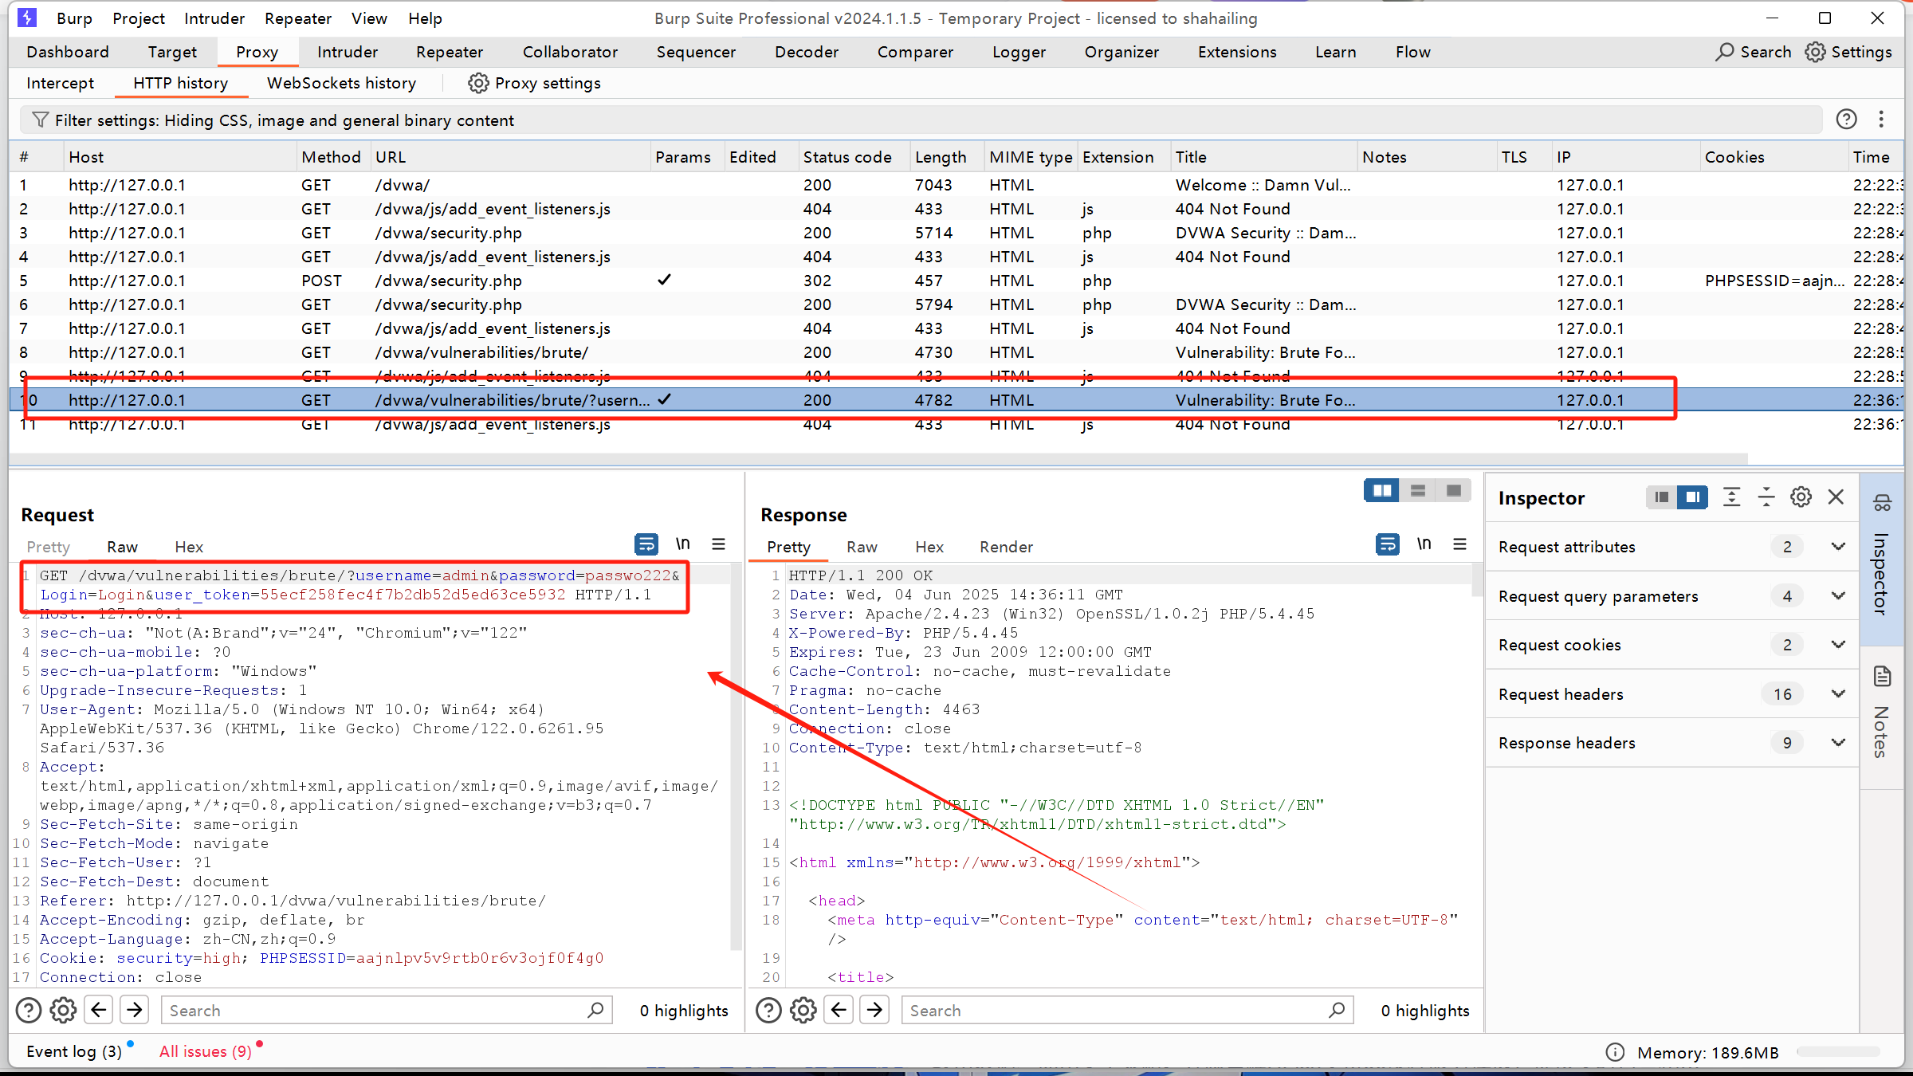Switch to side-by-side request/response layout
Screen dimensions: 1913x1076
[x=1381, y=491]
